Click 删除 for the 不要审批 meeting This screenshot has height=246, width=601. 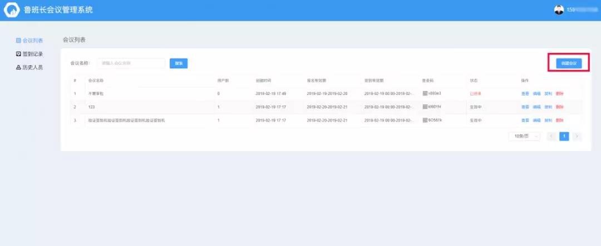(559, 93)
